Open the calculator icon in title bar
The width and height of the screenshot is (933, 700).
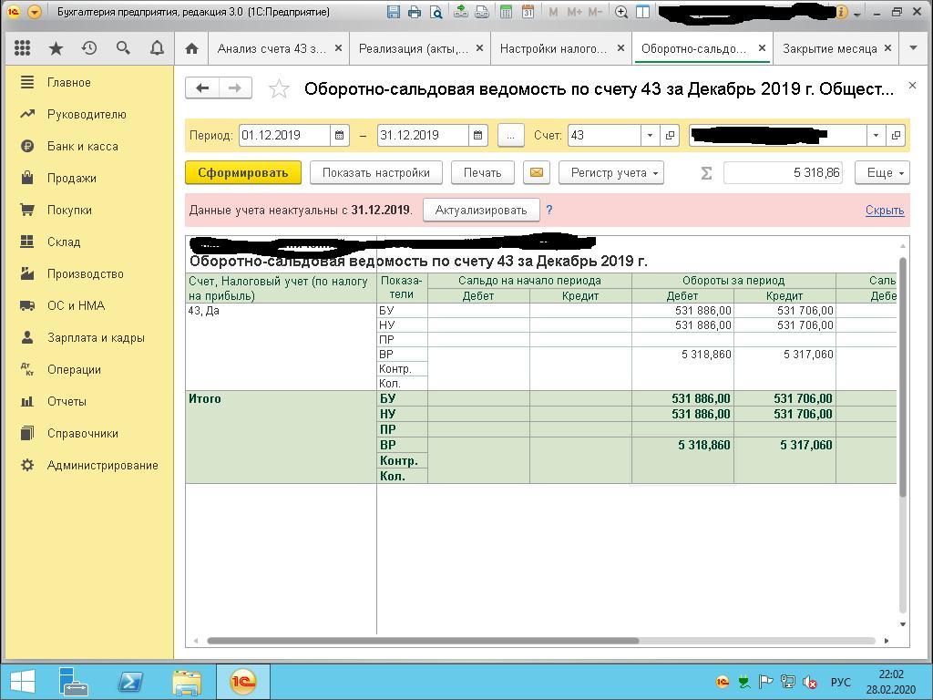pyautogui.click(x=506, y=12)
